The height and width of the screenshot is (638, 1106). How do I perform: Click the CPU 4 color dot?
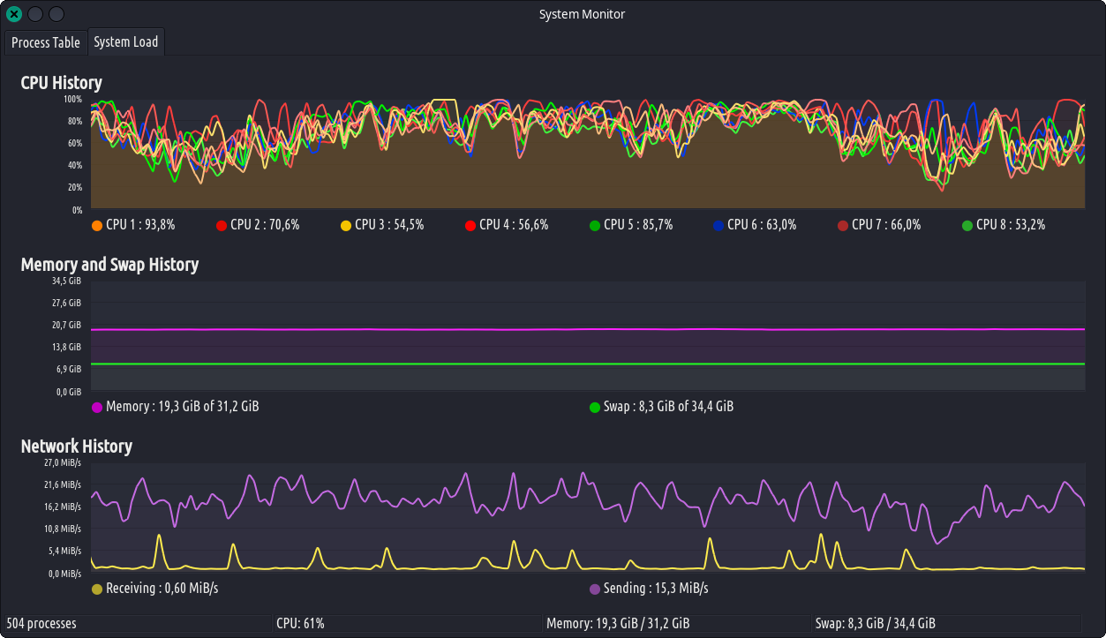(x=470, y=225)
